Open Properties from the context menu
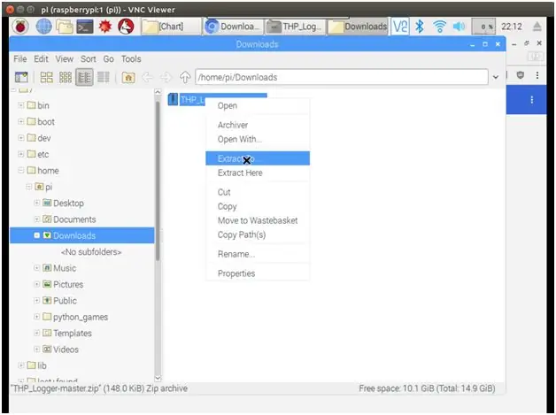Image resolution: width=556 pixels, height=415 pixels. (x=258, y=273)
